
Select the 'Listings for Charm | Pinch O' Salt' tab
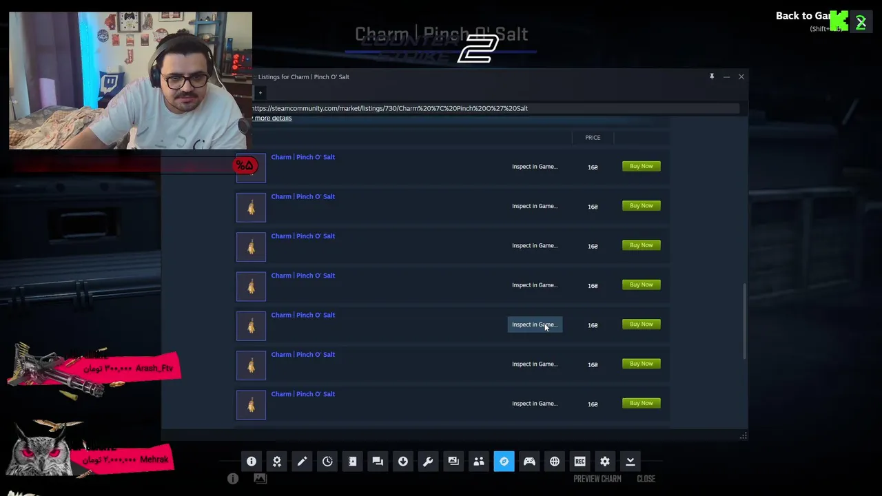click(x=303, y=76)
